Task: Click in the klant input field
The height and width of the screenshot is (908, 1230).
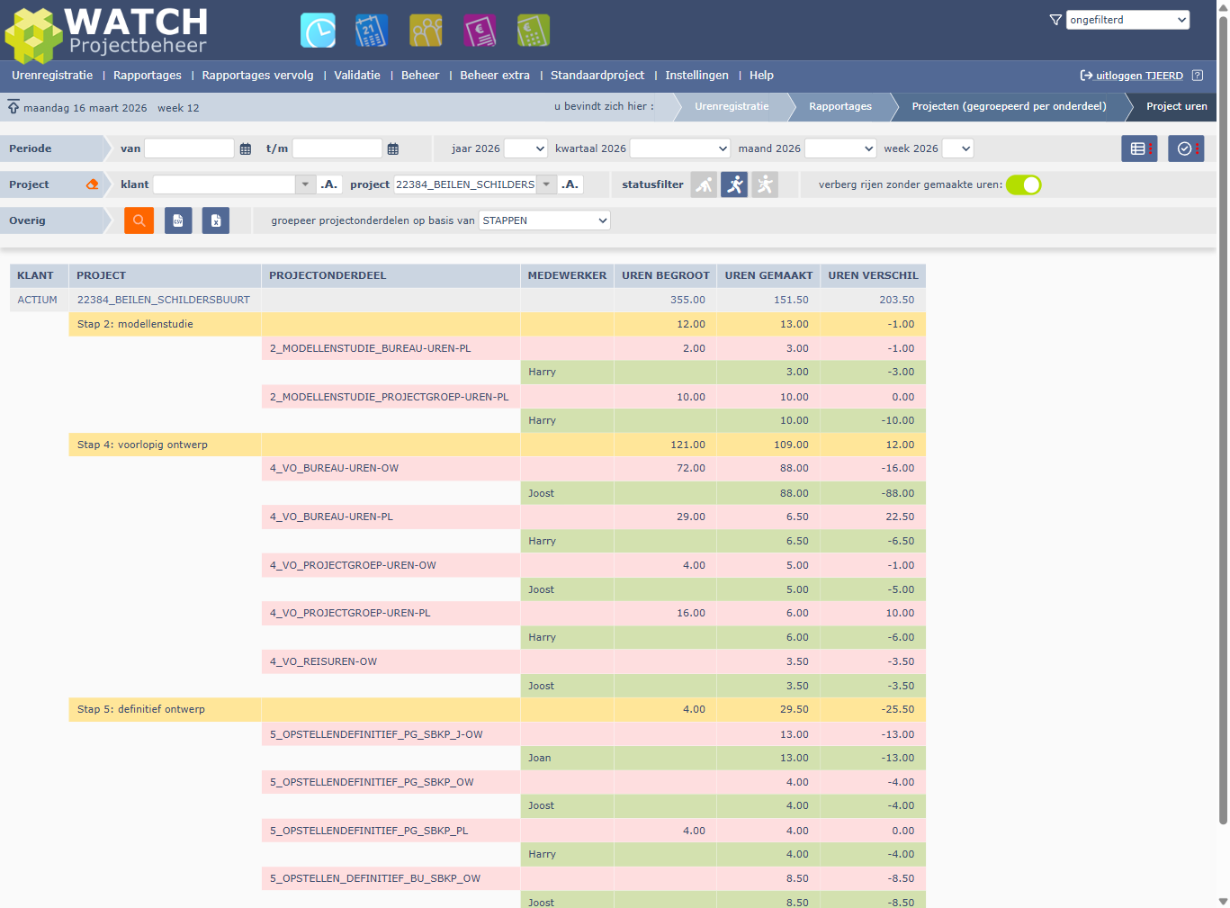Action: pyautogui.click(x=224, y=184)
